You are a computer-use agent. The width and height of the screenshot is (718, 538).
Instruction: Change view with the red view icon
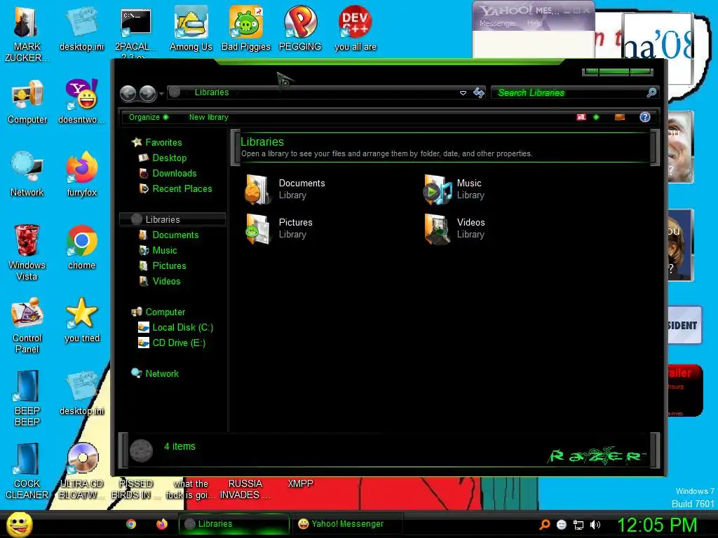point(581,117)
